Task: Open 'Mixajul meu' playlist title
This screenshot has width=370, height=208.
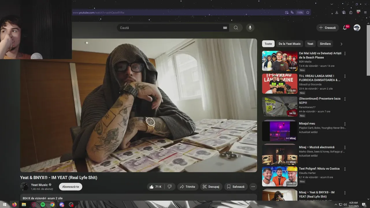Action: tap(307, 124)
